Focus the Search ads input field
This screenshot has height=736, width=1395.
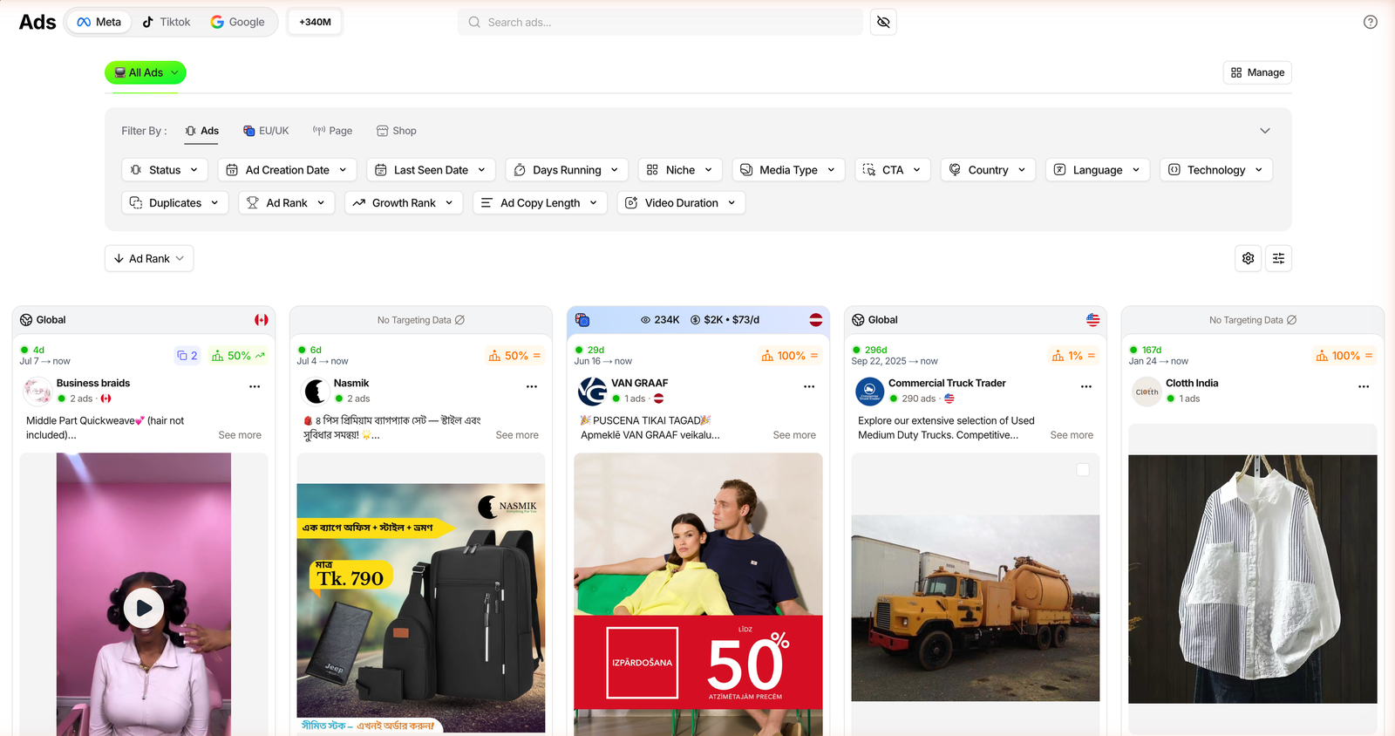tap(660, 22)
